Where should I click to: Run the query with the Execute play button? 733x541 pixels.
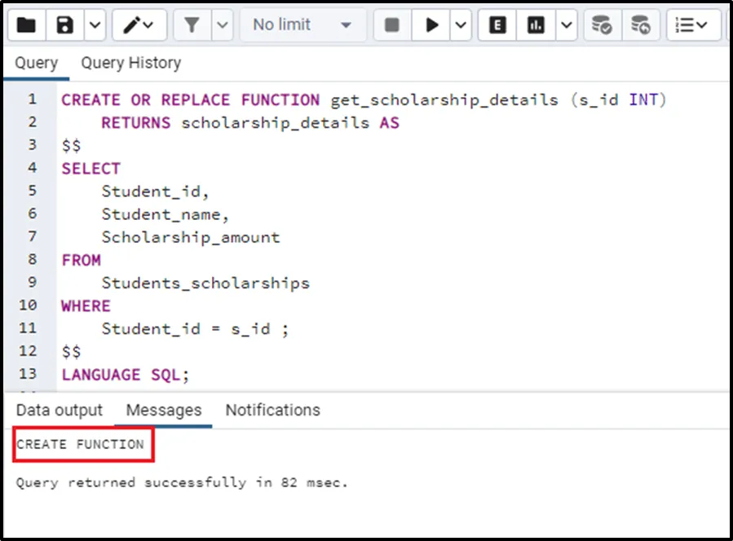pos(431,25)
